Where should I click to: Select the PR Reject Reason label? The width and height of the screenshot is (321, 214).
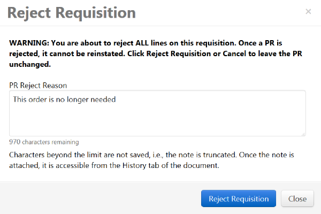37,85
